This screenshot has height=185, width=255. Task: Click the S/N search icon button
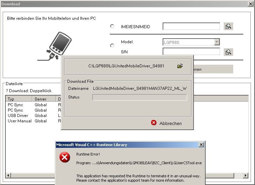coord(228,52)
